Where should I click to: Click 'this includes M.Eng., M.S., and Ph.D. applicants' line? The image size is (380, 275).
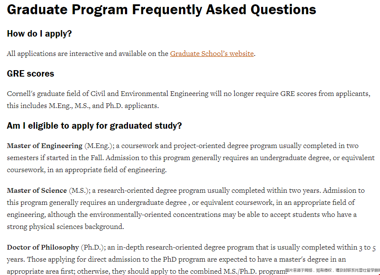pyautogui.click(x=83, y=105)
